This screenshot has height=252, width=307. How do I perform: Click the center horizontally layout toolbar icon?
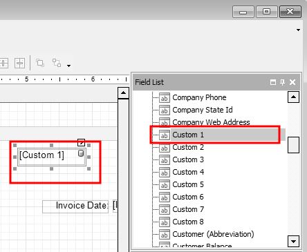pyautogui.click(x=19, y=63)
